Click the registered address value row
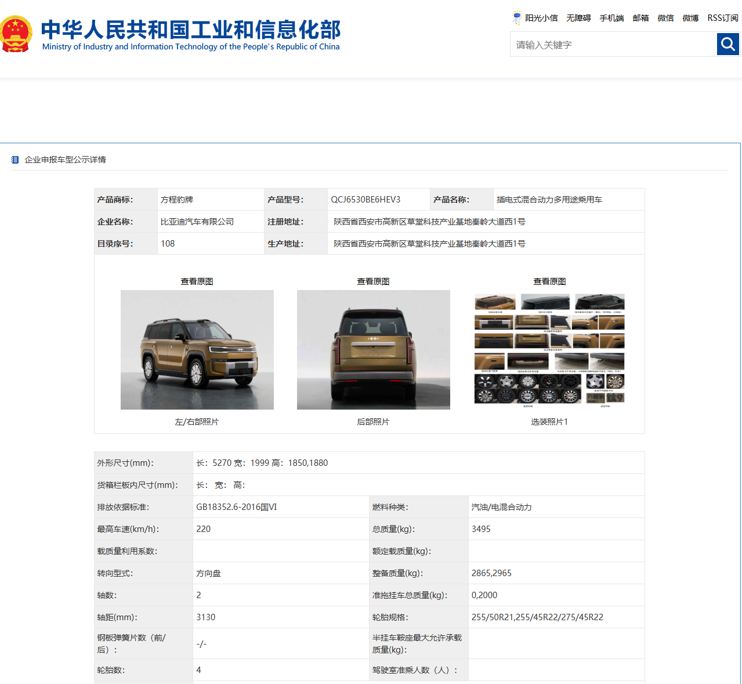 click(x=486, y=222)
